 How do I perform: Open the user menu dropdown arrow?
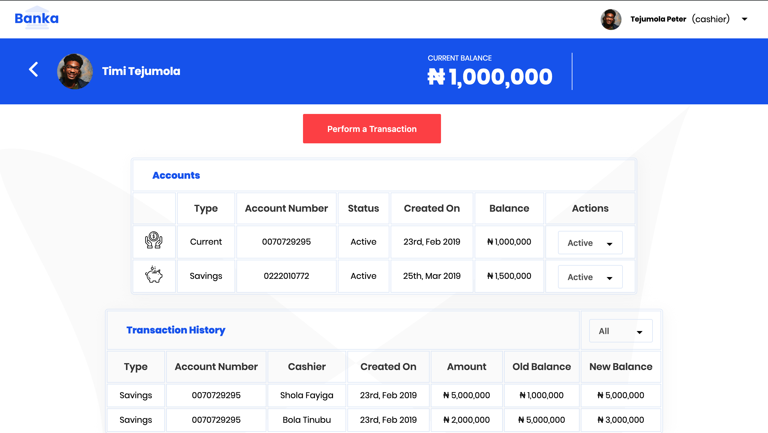[745, 19]
